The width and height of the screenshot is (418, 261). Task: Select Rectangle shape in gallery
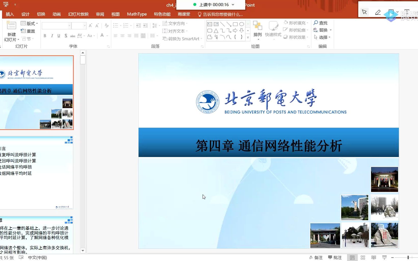point(235,24)
